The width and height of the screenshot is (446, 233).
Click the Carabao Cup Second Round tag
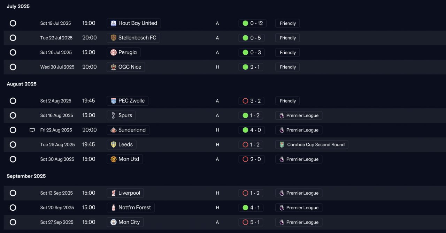312,145
